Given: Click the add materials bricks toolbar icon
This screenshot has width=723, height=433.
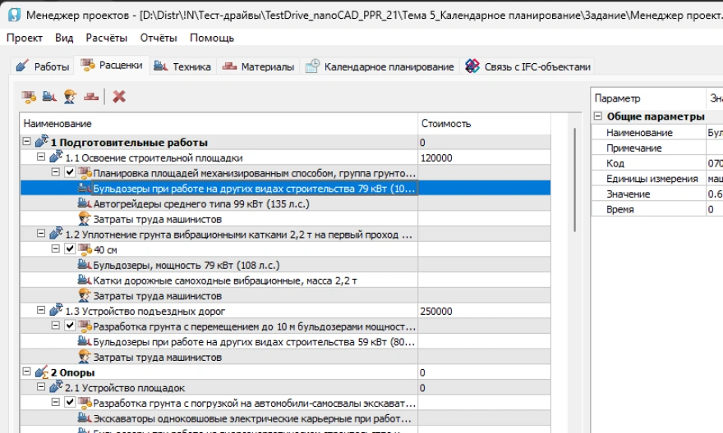Looking at the screenshot, I should (90, 96).
